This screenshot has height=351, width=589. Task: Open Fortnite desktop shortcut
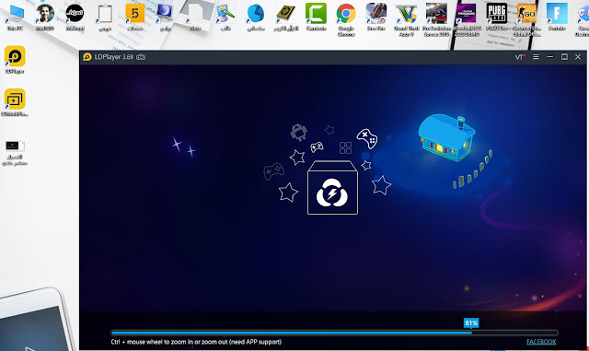[x=557, y=17]
